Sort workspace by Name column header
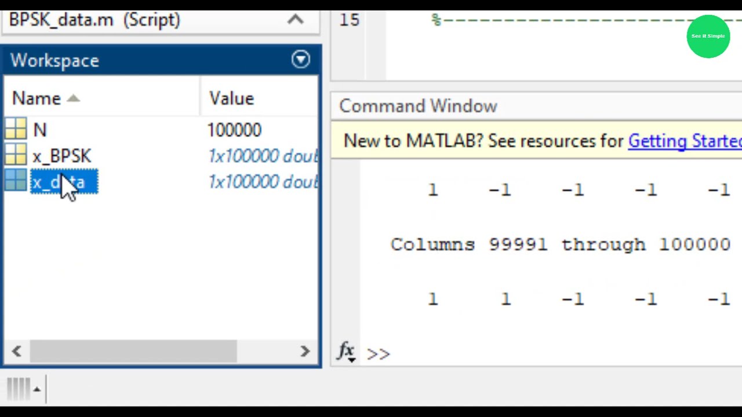This screenshot has height=417, width=742. (x=45, y=98)
